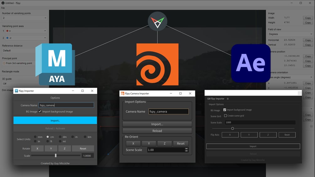
Task: Click Re-Orient Reset in Houdini importer
Action: [181, 143]
